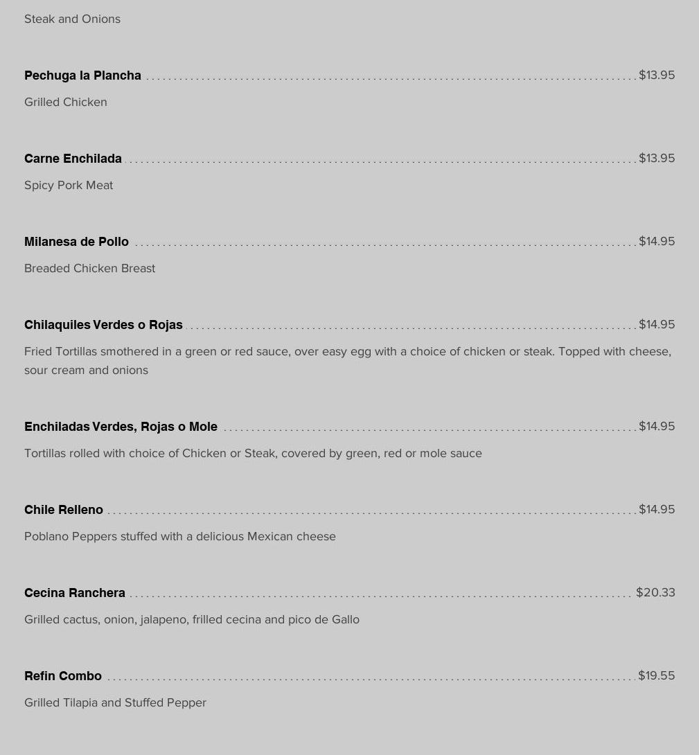
Task: Click the Poblano Peppers description line
Action: (180, 536)
